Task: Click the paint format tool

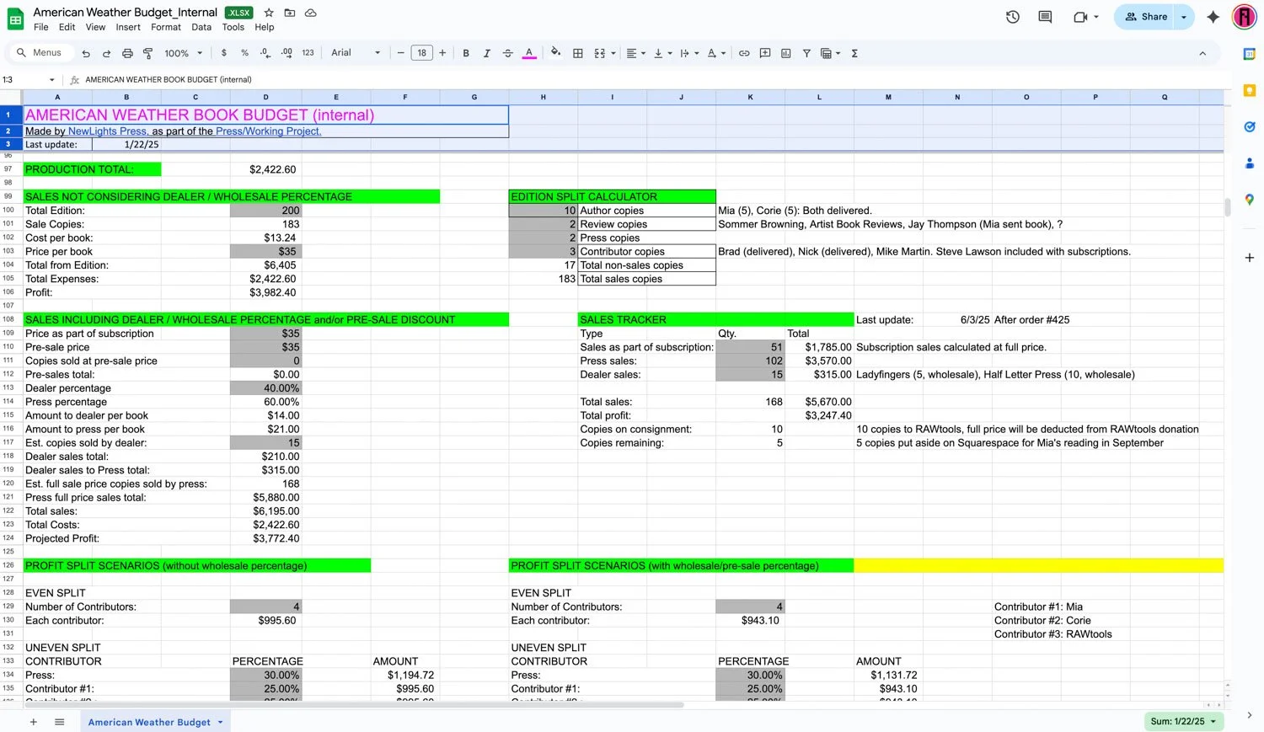Action: click(148, 53)
